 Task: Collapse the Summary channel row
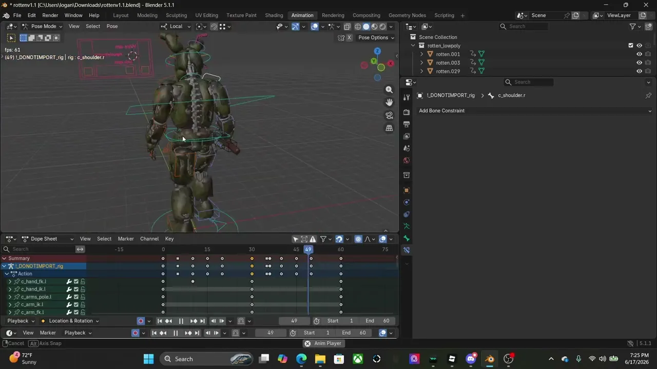coord(4,258)
